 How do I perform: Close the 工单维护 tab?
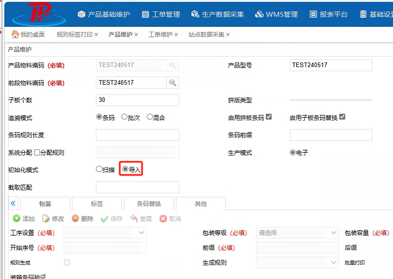point(177,35)
